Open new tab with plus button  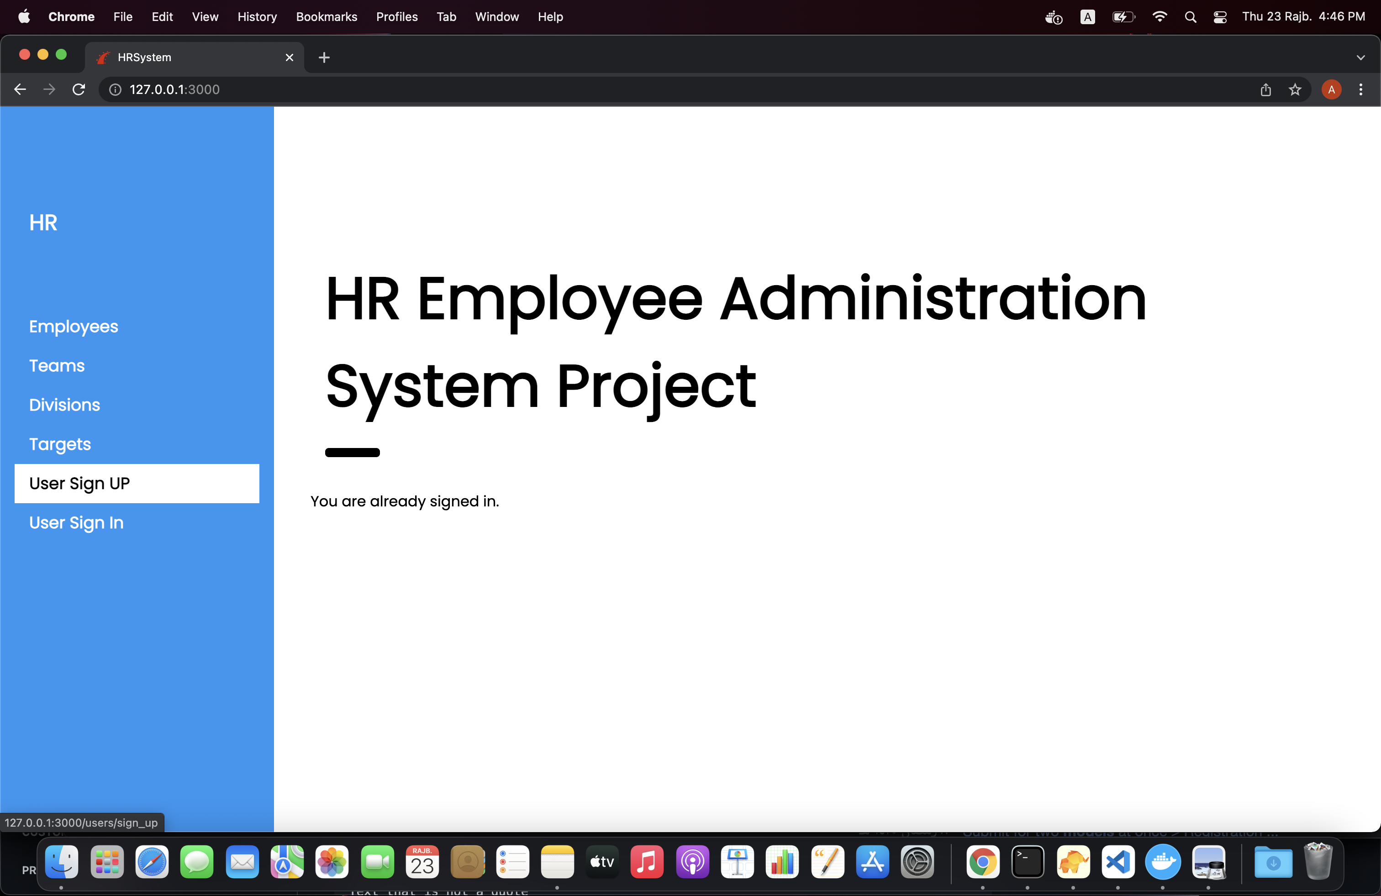pos(324,57)
